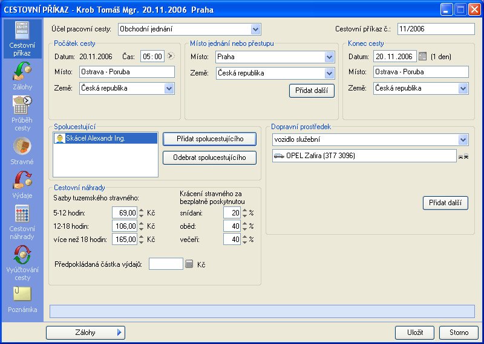Expand Konec cesty Země dropdown
Image resolution: width=484 pixels, height=344 pixels.
[x=463, y=88]
